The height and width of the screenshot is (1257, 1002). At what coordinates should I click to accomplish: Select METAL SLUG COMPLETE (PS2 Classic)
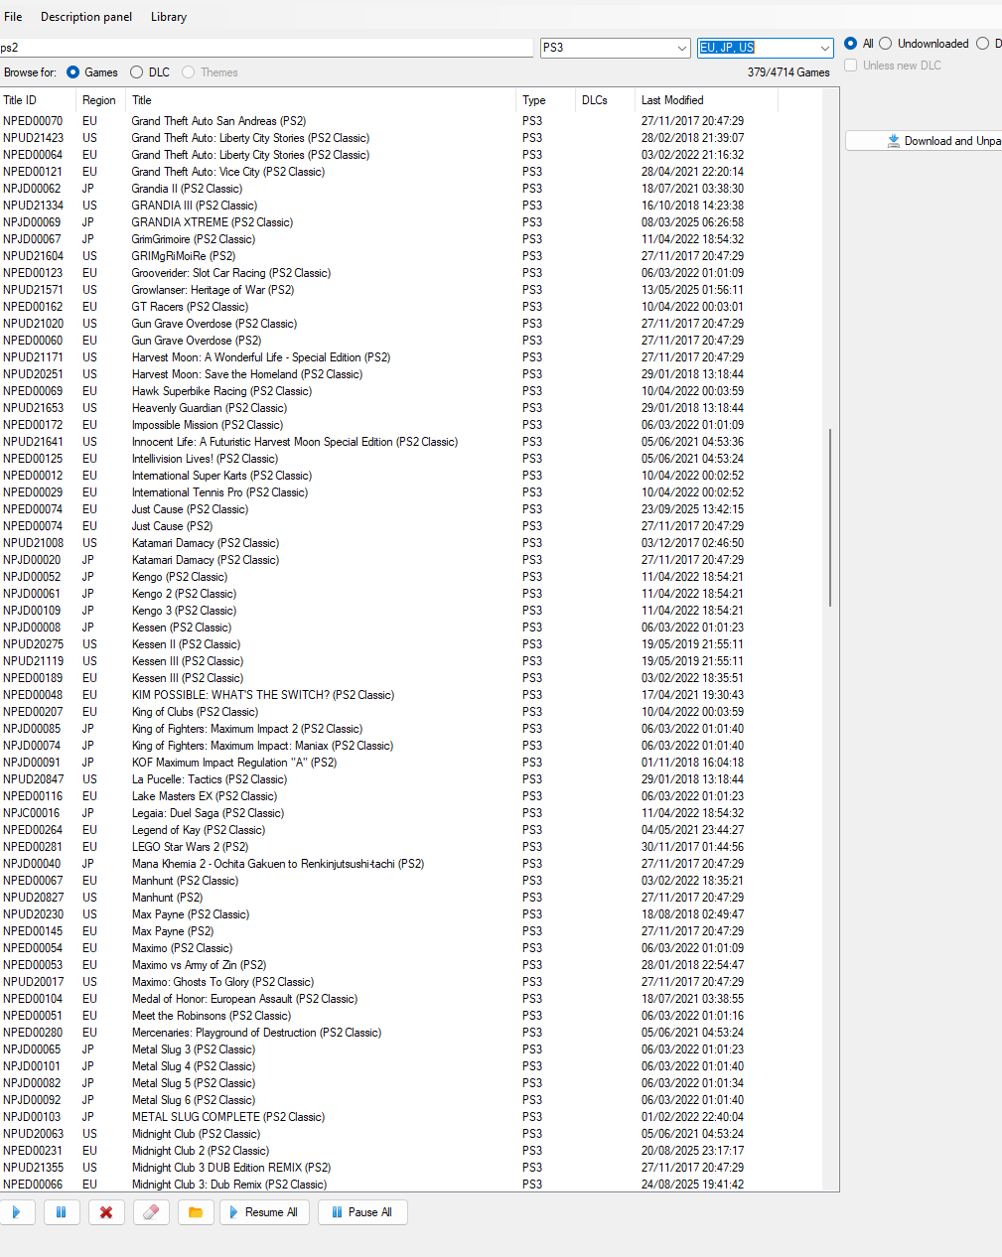[x=412, y=1117]
